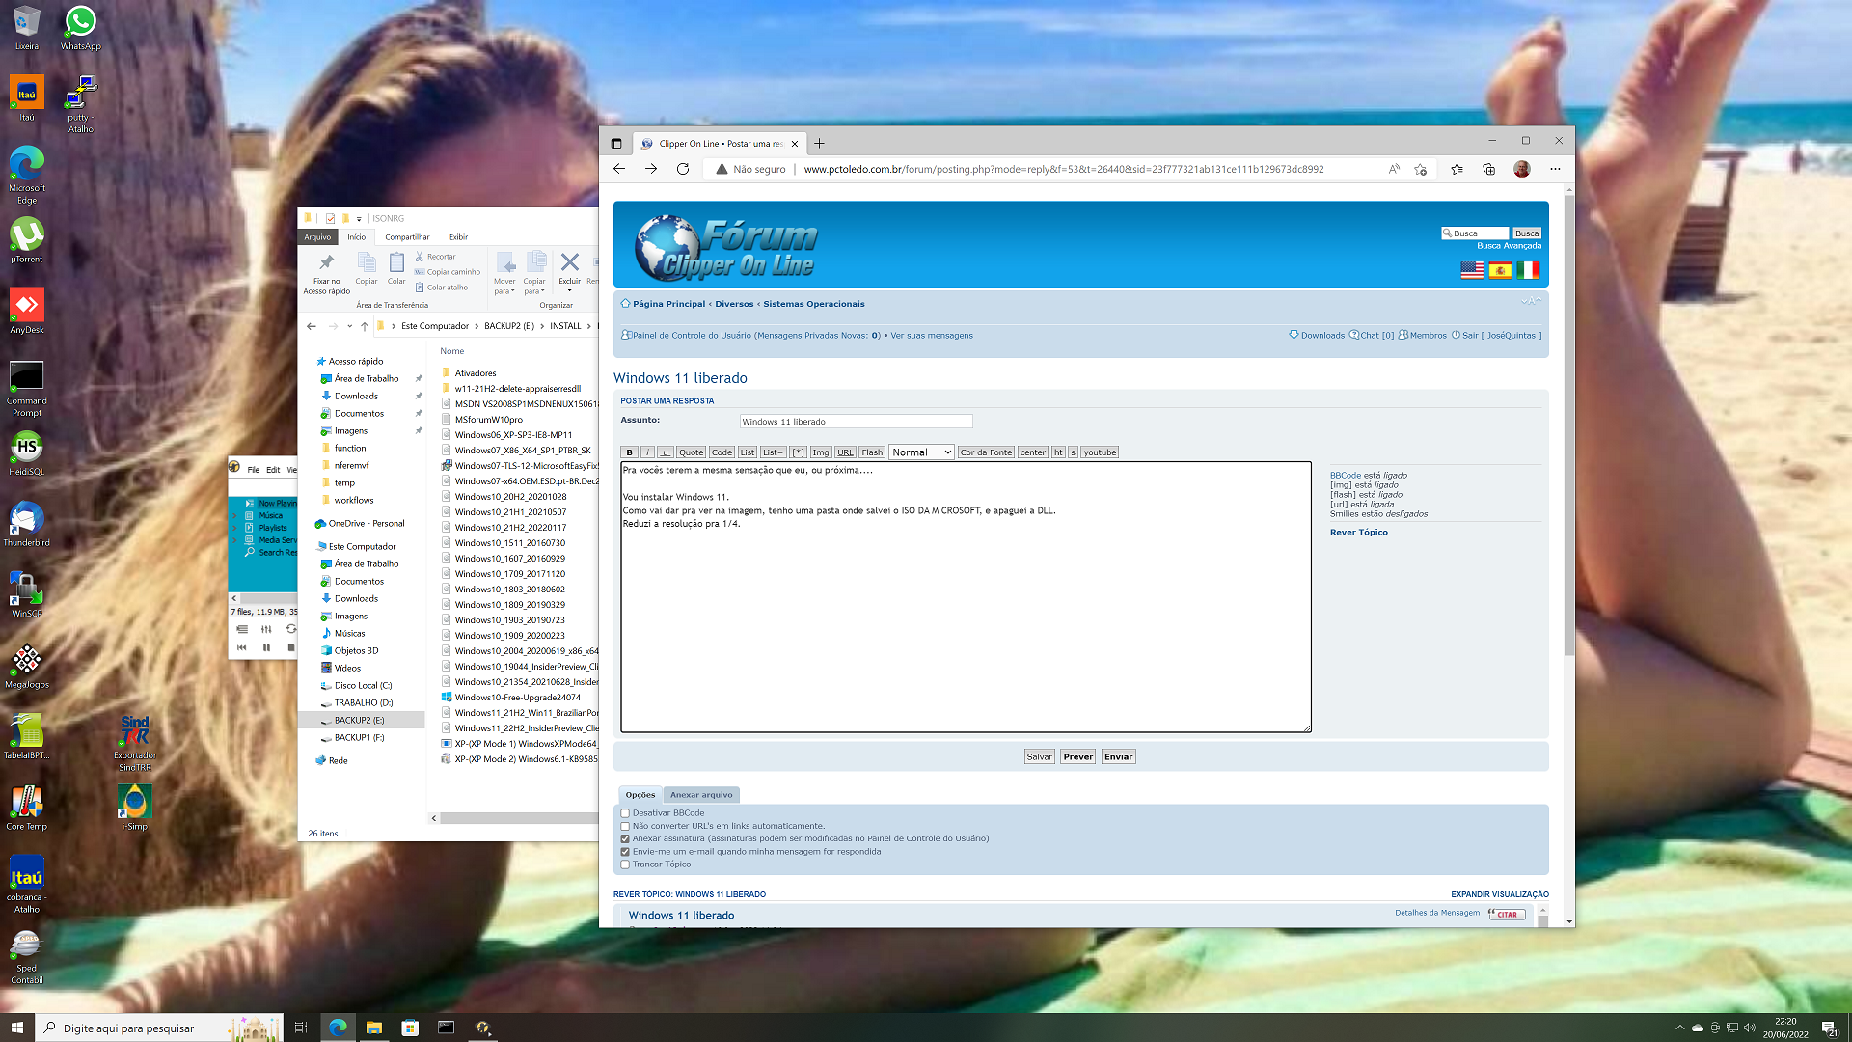This screenshot has height=1042, width=1852.
Task: Click Fixar no Acesso rápido pin icon
Action: pyautogui.click(x=326, y=263)
